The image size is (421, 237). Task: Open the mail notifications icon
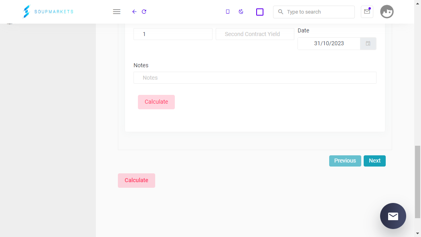click(x=367, y=12)
